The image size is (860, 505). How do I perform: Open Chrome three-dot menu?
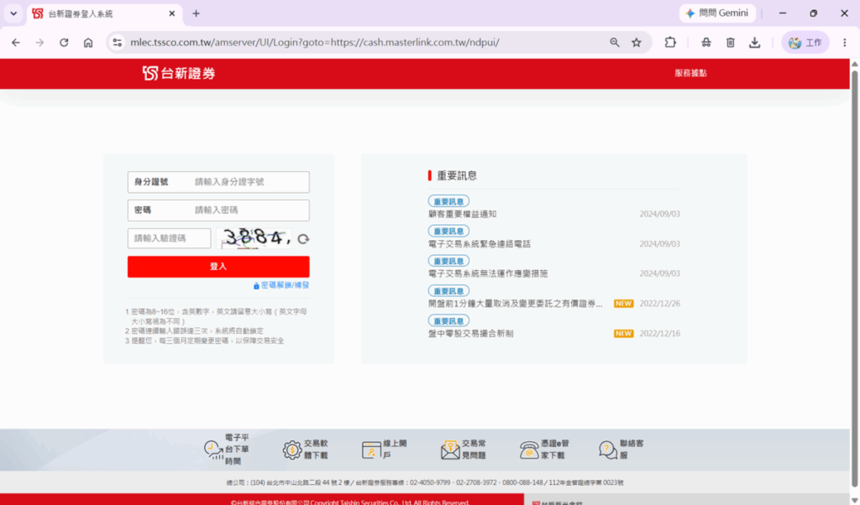coord(845,42)
